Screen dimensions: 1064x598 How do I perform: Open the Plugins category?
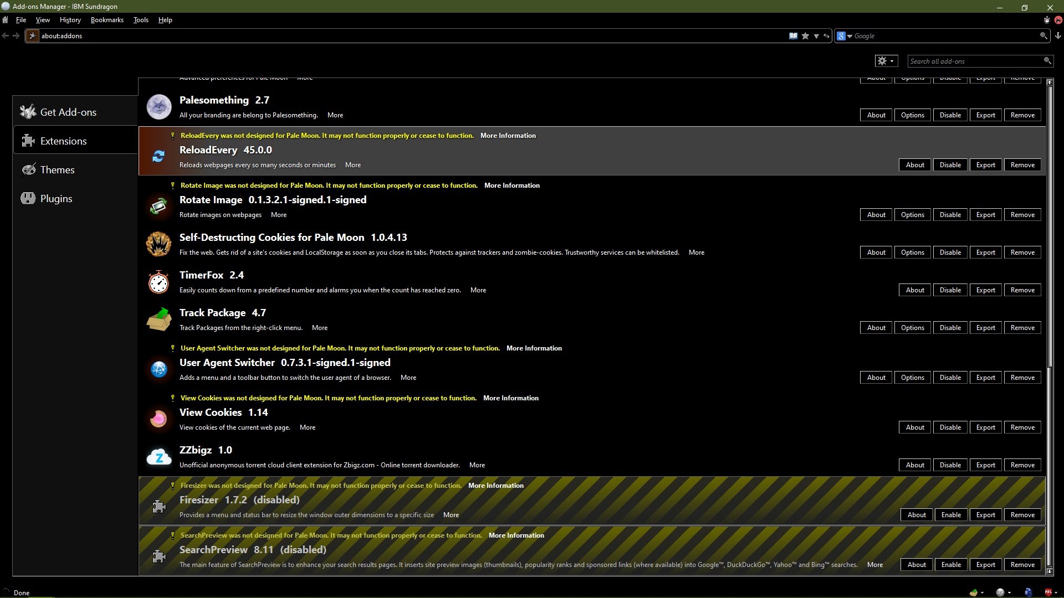click(x=75, y=198)
